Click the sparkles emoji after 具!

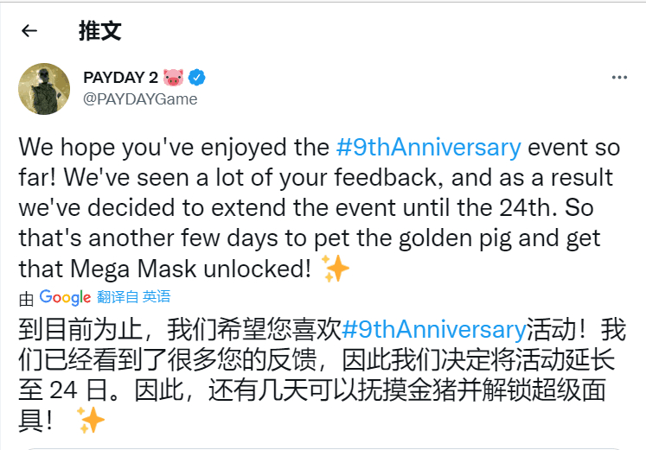coord(91,420)
